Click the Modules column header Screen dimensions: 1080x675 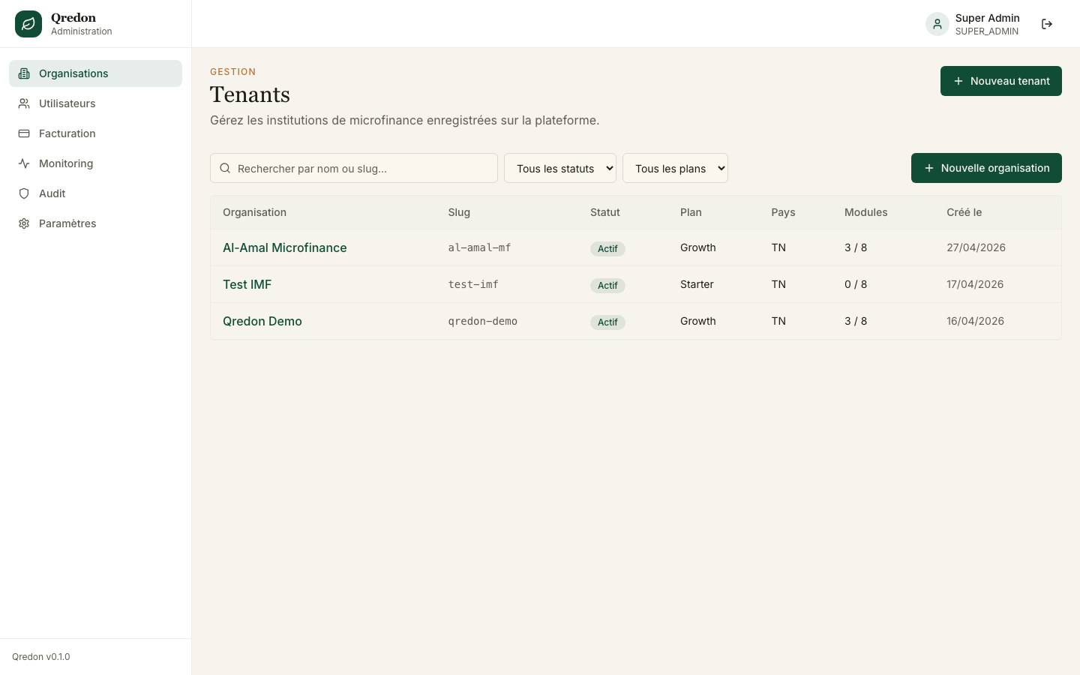point(866,212)
